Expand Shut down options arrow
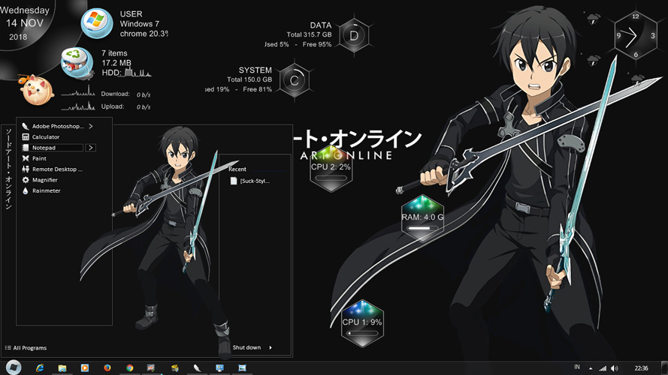The width and height of the screenshot is (668, 375). point(270,347)
